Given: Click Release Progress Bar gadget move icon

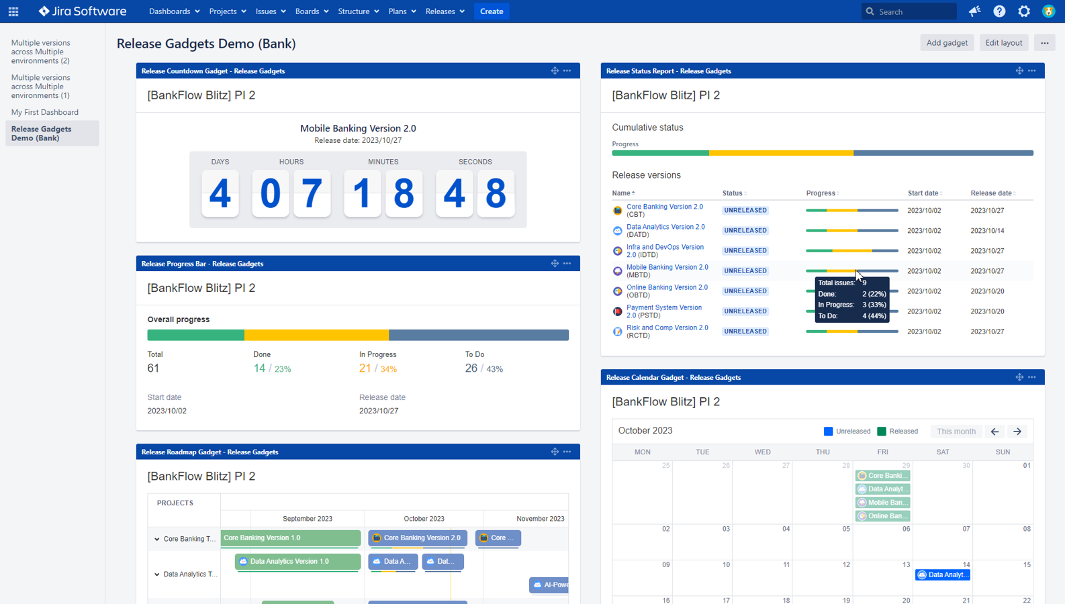Looking at the screenshot, I should (x=555, y=264).
